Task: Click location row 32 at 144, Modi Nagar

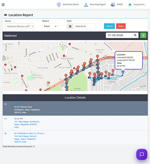Action: 75,138
